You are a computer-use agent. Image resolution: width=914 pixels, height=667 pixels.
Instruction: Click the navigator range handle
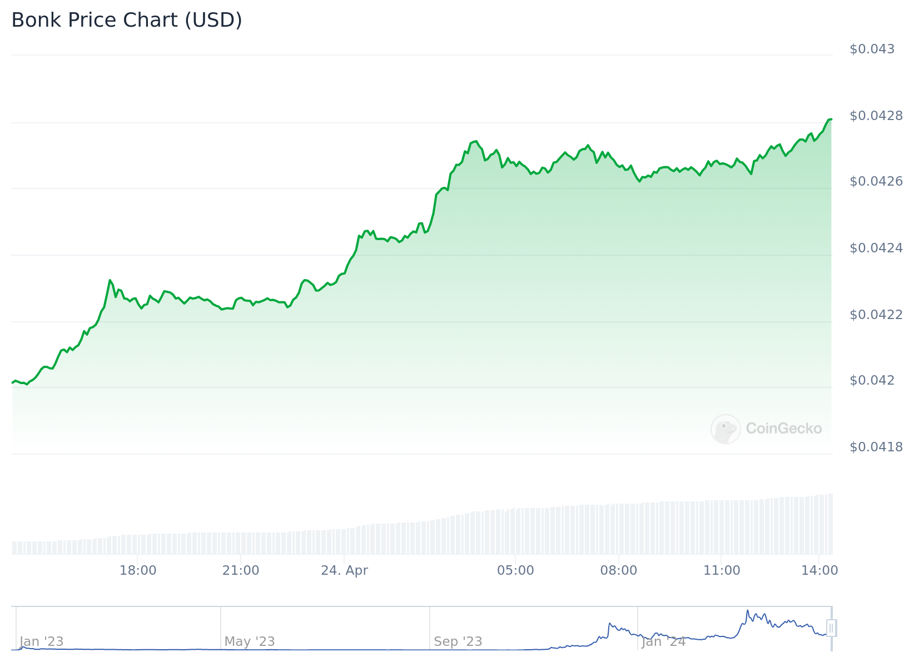pos(831,628)
